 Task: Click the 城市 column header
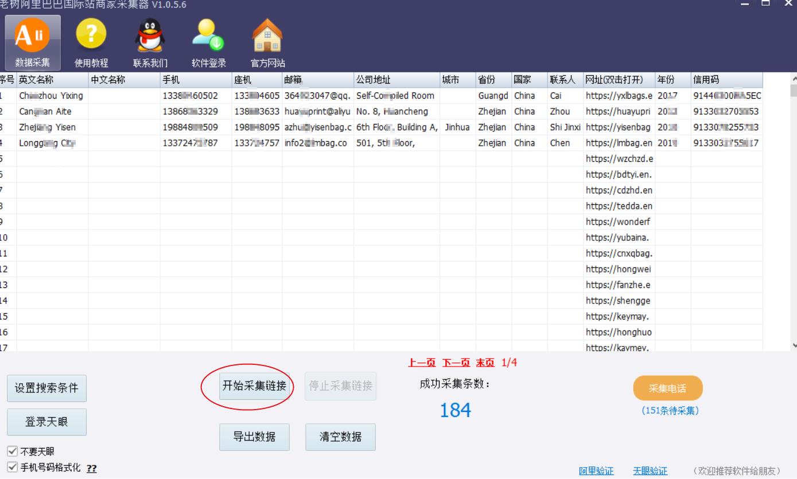[458, 80]
